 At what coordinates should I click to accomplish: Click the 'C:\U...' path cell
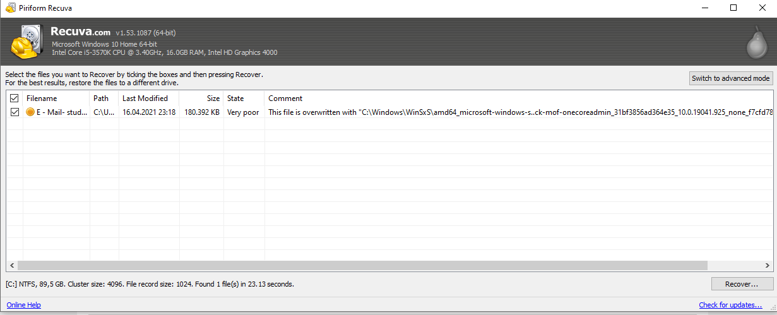104,112
